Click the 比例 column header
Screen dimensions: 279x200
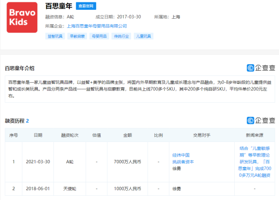click(x=159, y=135)
